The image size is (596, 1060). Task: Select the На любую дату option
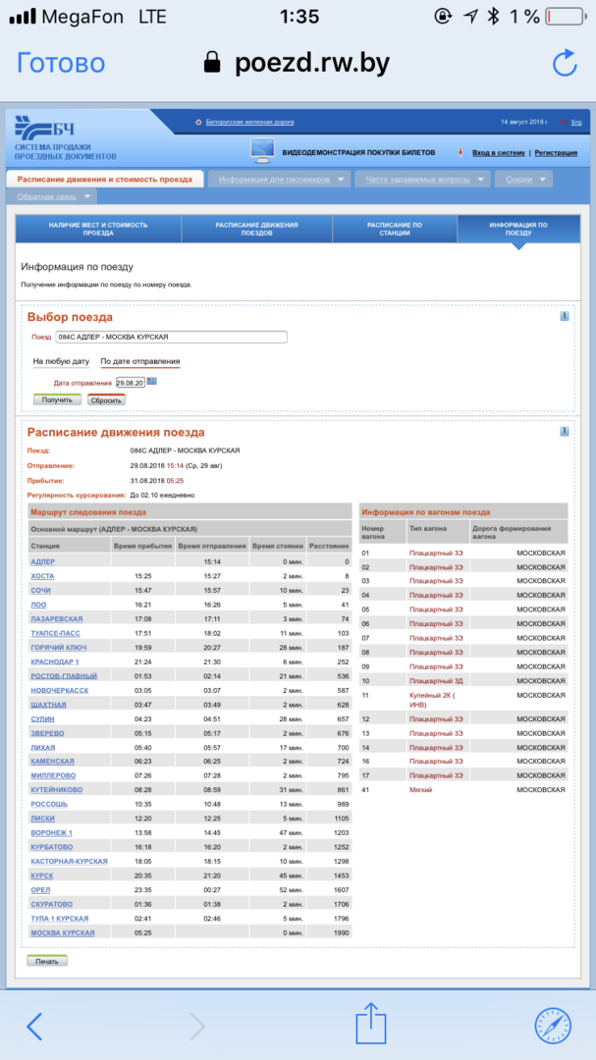tap(61, 361)
